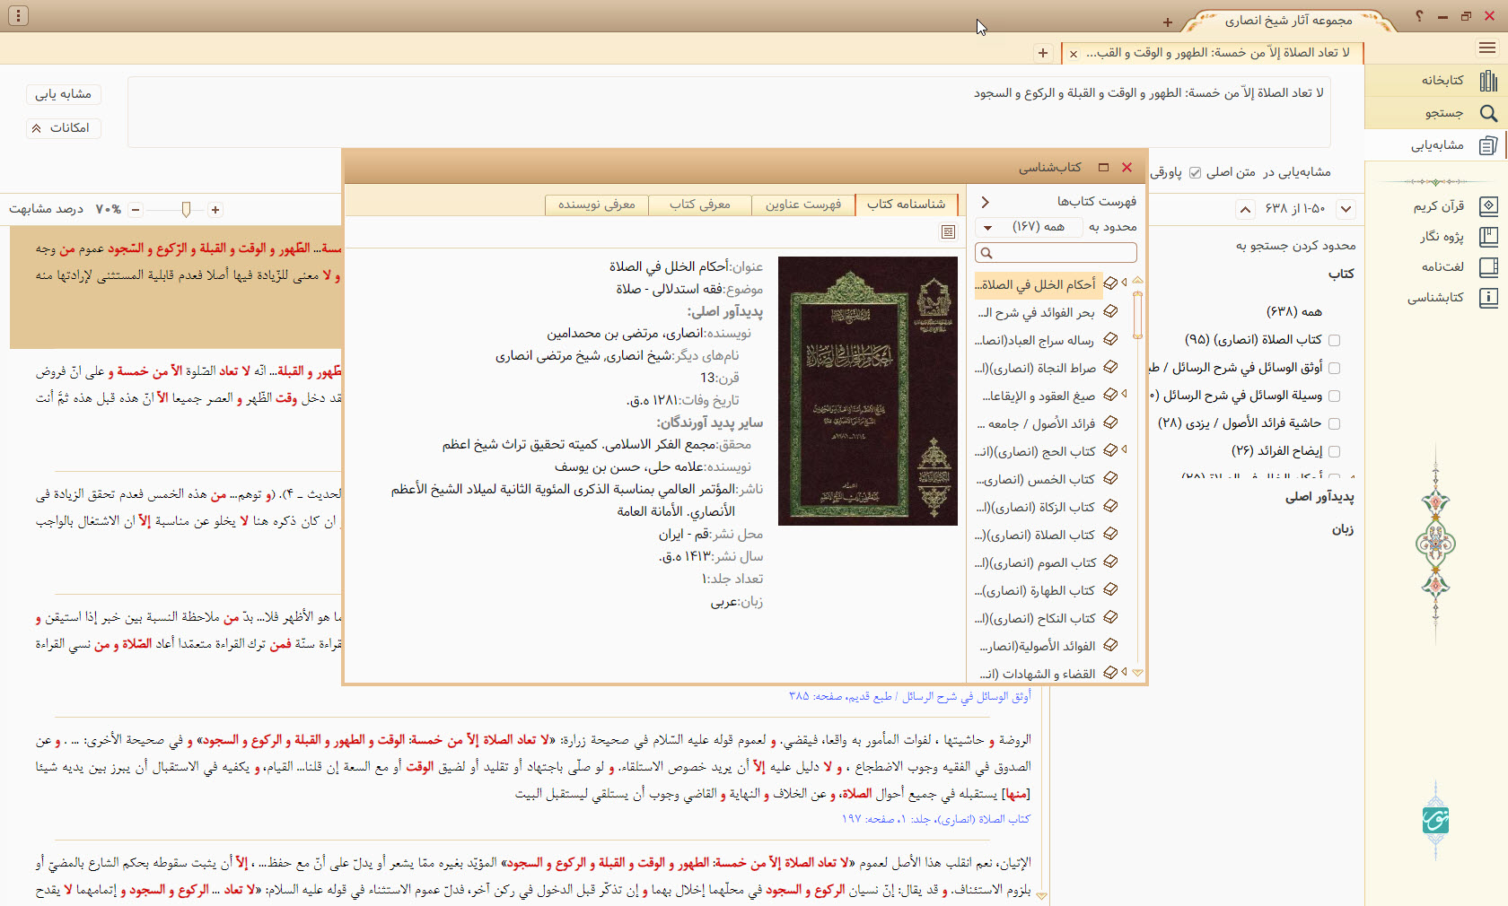Click book icon beside رساله سراج العباد
The height and width of the screenshot is (906, 1508).
pyautogui.click(x=1110, y=339)
